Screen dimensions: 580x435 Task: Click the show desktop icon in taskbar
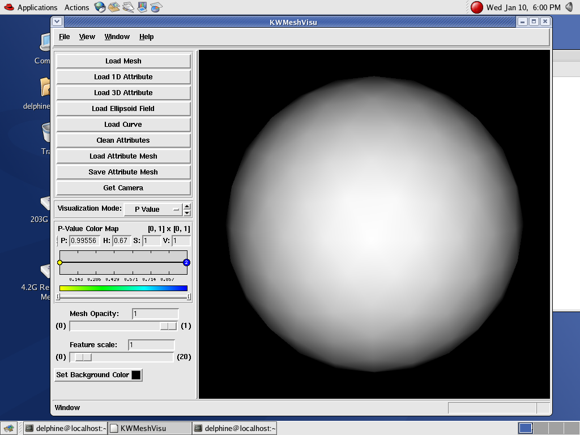tap(10, 428)
